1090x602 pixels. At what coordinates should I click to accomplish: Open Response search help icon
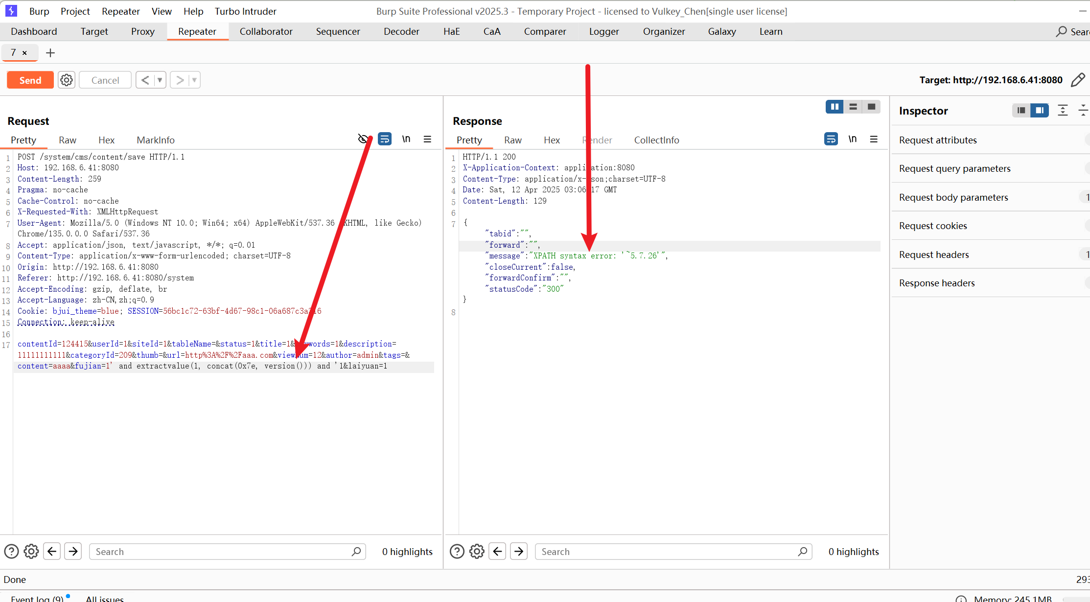click(457, 552)
